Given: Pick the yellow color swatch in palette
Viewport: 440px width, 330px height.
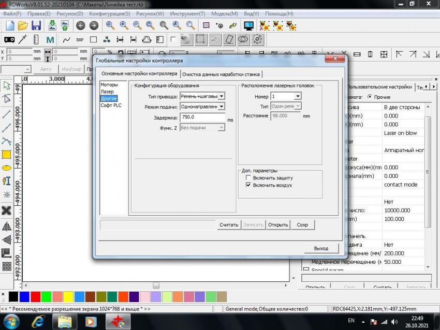Looking at the screenshot, I should pyautogui.click(x=68, y=296).
